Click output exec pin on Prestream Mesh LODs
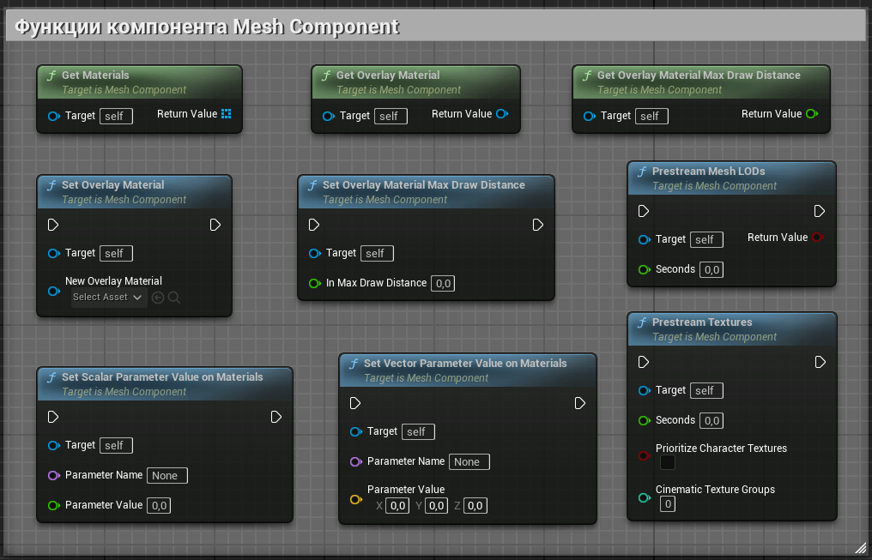This screenshot has width=872, height=560. [x=819, y=211]
